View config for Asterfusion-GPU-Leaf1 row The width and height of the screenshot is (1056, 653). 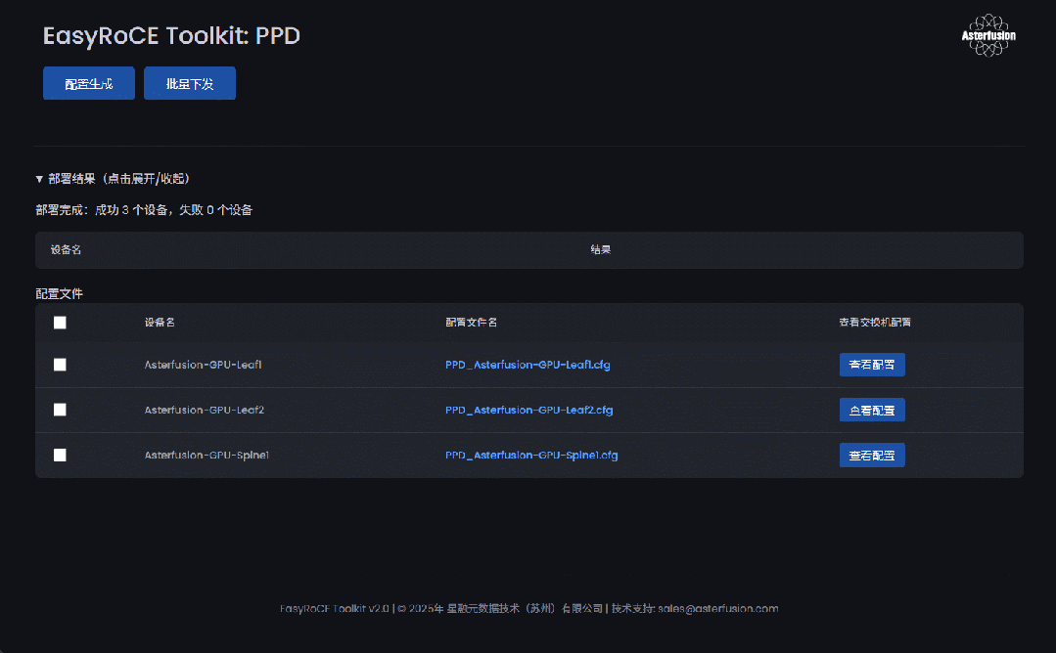pyautogui.click(x=872, y=365)
